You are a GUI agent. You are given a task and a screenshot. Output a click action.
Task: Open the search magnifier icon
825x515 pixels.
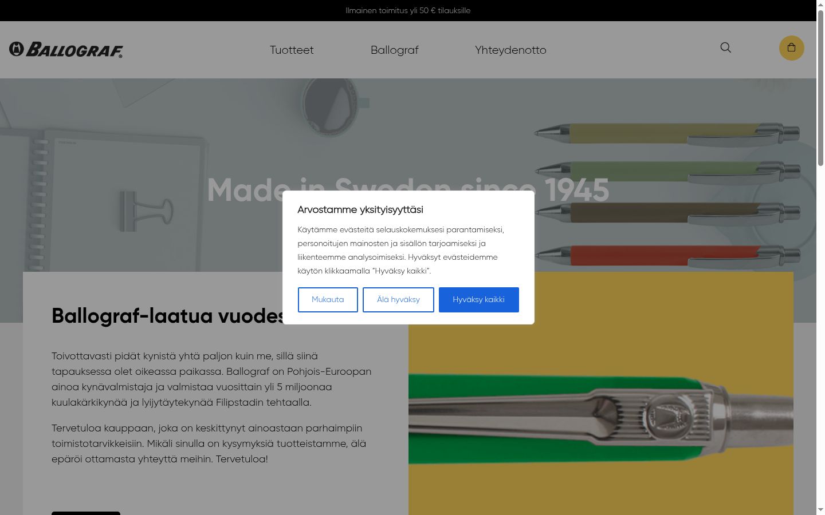tap(725, 47)
